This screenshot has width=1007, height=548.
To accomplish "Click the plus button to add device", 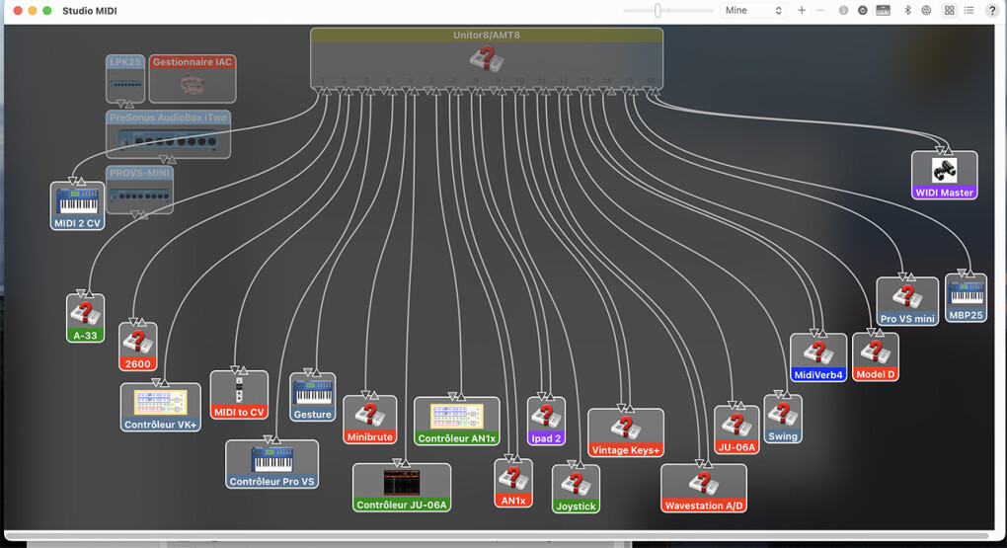I will point(802,10).
